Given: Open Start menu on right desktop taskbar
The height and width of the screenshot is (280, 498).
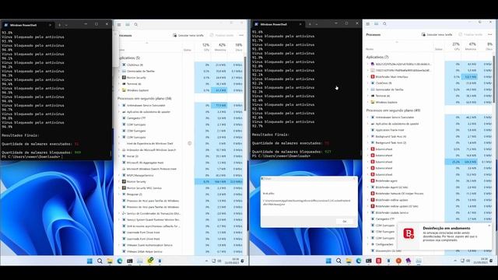Looking at the screenshot, I should (328, 261).
